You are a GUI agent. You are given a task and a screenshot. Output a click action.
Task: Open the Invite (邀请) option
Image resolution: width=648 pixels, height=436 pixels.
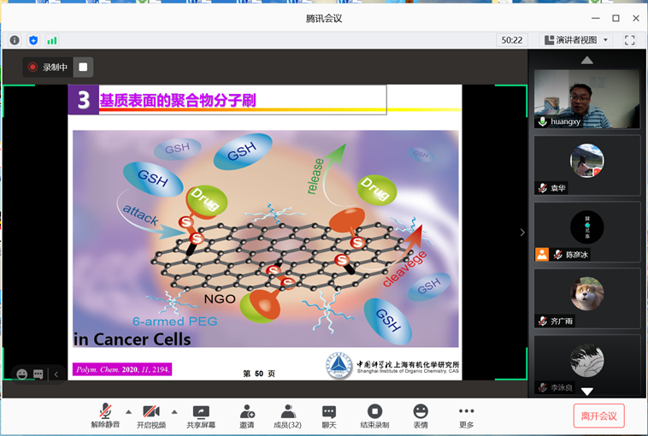(x=247, y=416)
